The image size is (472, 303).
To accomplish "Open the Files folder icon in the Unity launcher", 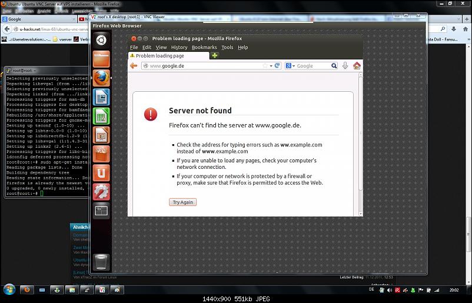I will click(101, 59).
